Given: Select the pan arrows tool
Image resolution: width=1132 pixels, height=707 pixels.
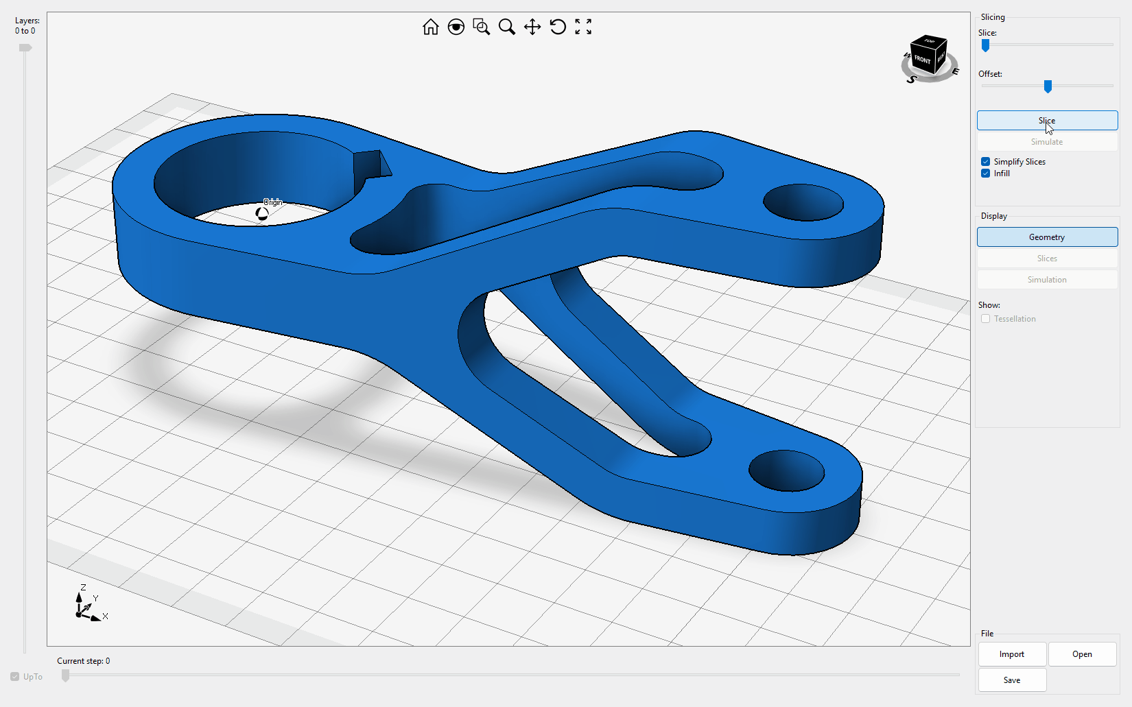Looking at the screenshot, I should pos(532,27).
